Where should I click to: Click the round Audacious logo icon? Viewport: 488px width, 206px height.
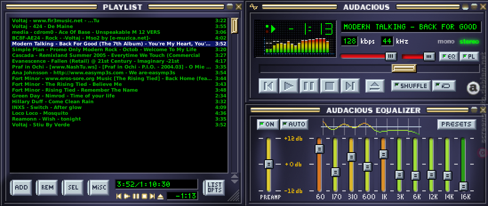473,88
